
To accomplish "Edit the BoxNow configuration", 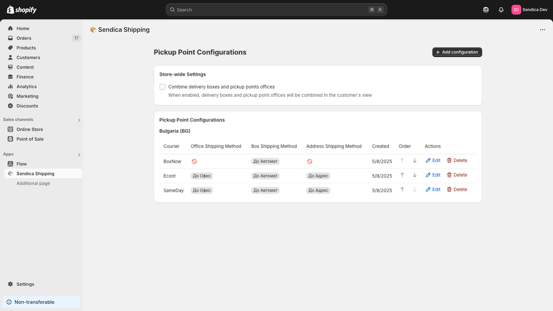I will (433, 160).
